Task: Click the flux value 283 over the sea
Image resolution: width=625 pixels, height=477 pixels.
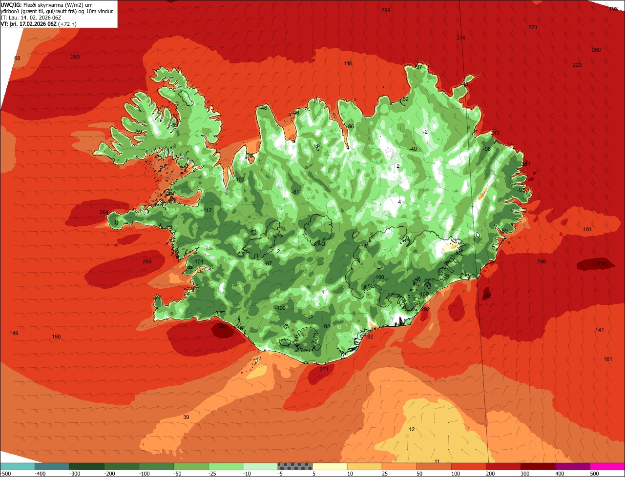Action: tap(75, 57)
